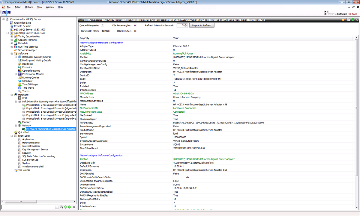This screenshot has height=216, width=360.
Task: Select the CPU chip icon
Action: (x=20, y=98)
